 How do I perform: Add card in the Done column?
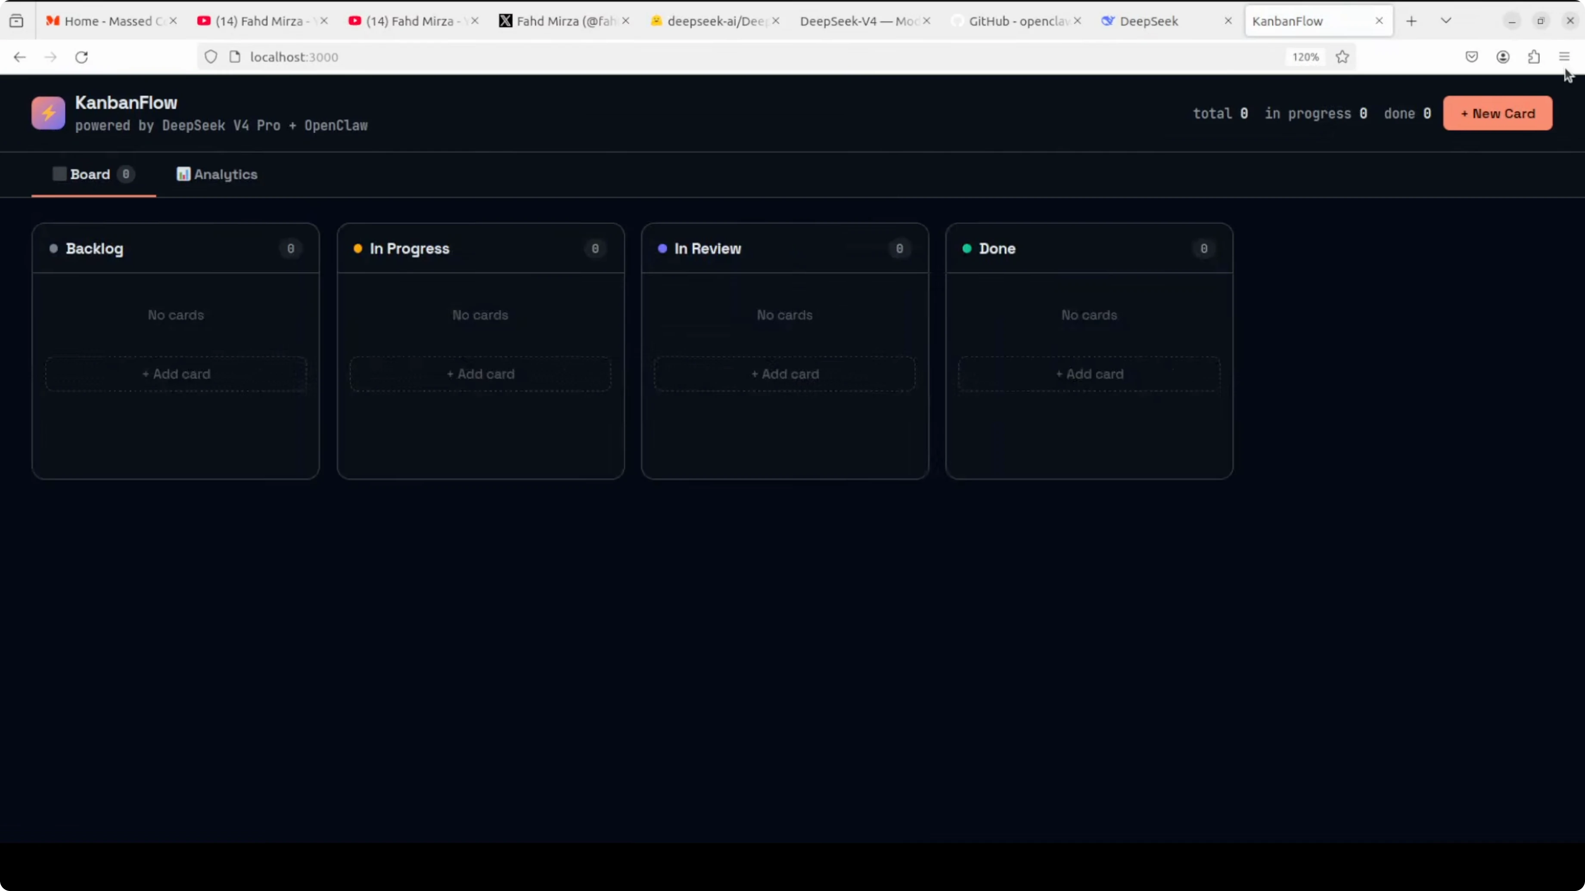point(1089,374)
